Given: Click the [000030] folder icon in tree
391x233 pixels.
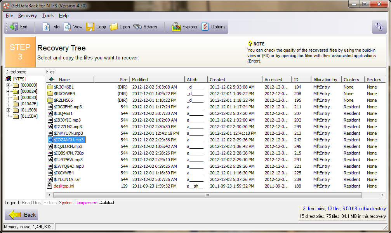Looking at the screenshot, I should (x=16, y=97).
